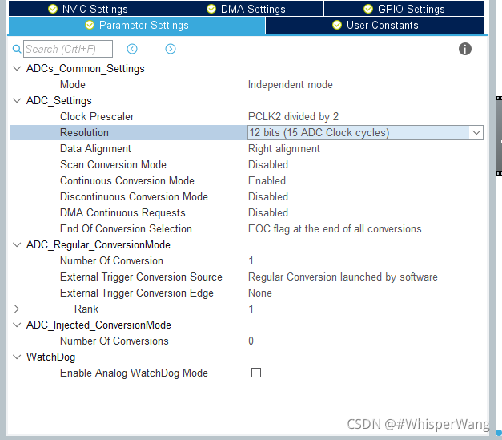Click the injected conversions value 0
The image size is (502, 440).
click(x=251, y=341)
